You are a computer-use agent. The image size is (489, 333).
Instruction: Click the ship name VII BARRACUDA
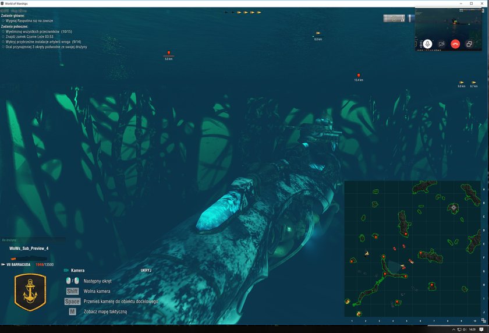click(x=19, y=264)
